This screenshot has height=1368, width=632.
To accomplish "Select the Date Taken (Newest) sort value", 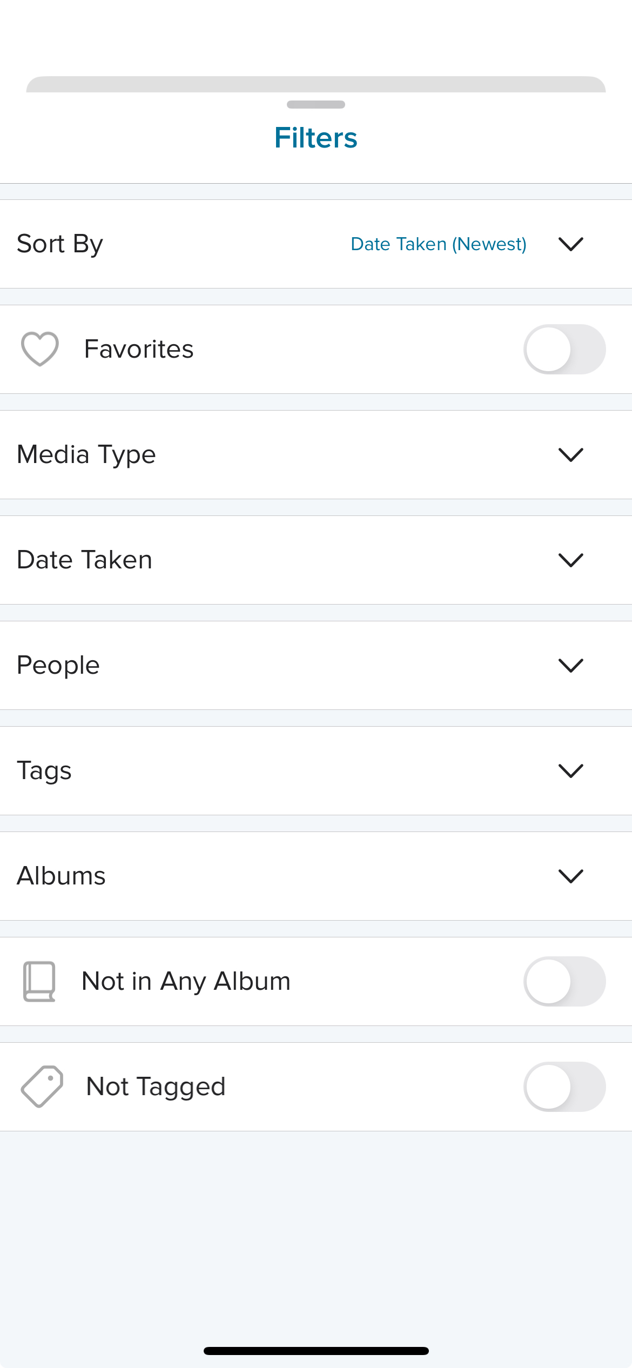I will click(439, 244).
